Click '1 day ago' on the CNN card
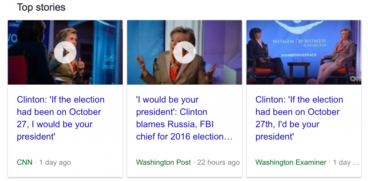The image size is (368, 181). point(55,162)
